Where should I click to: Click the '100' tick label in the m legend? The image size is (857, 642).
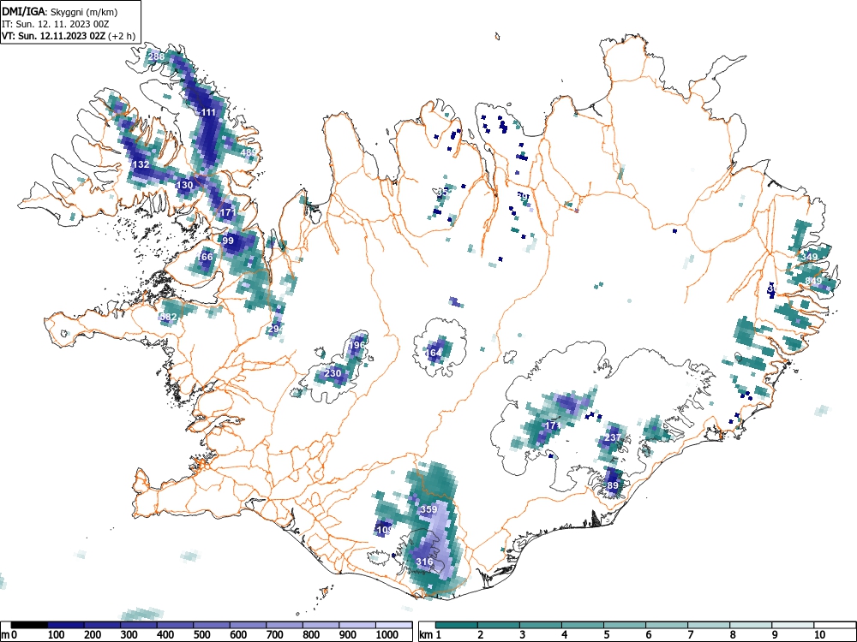pos(57,635)
